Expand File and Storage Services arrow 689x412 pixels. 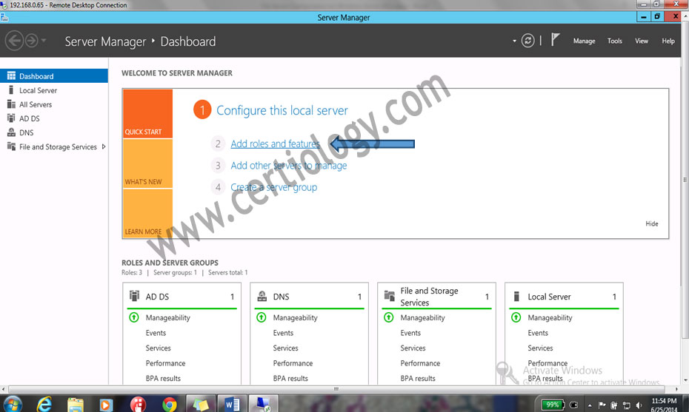104,146
